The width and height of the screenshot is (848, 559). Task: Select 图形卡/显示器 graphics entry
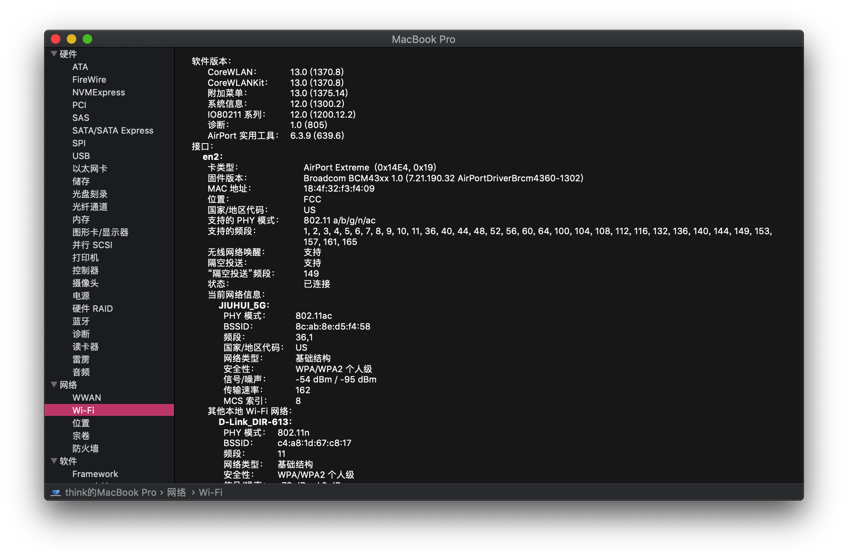(x=100, y=232)
